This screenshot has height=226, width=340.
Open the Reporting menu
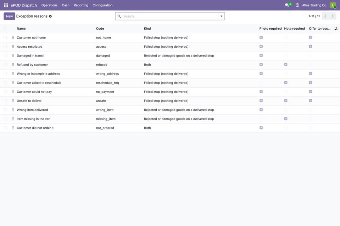click(81, 5)
